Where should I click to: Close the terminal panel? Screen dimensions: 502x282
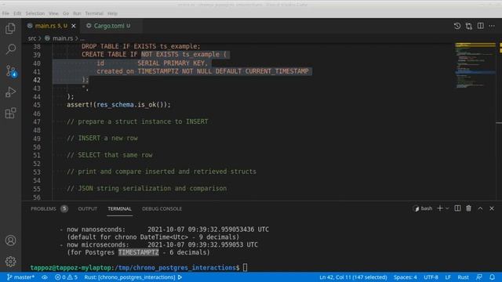tap(492, 208)
